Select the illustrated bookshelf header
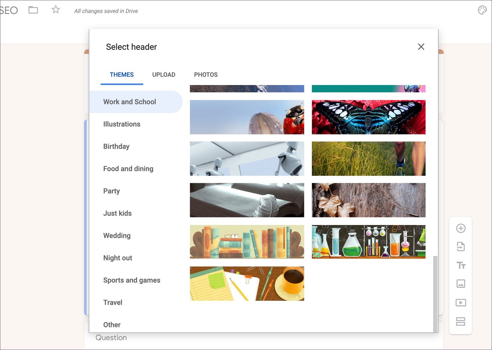492x350 pixels. point(247,242)
